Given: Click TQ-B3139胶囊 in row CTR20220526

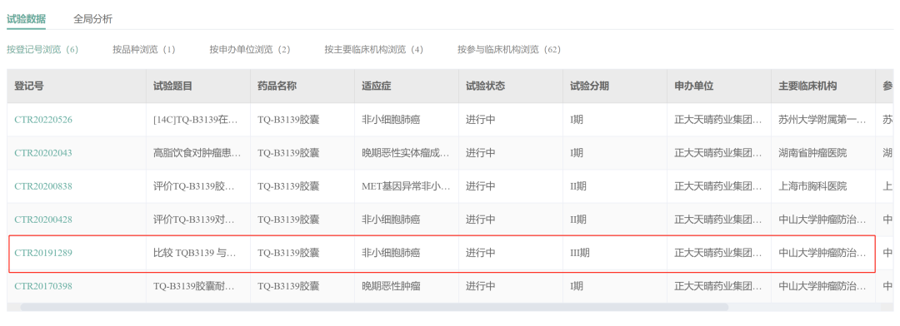Looking at the screenshot, I should click(x=288, y=120).
